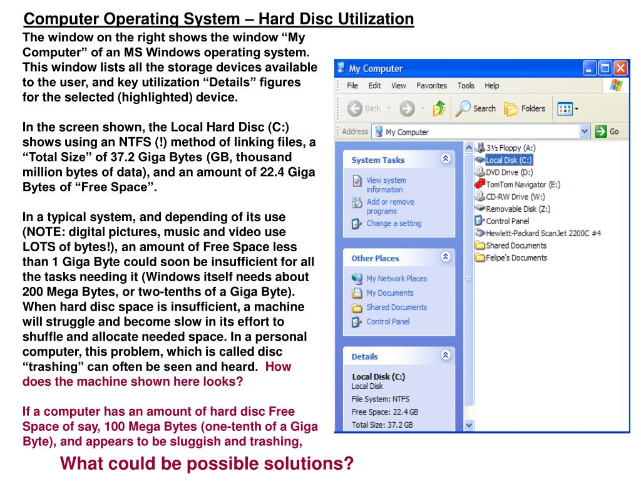Open the View menu

tap(399, 85)
